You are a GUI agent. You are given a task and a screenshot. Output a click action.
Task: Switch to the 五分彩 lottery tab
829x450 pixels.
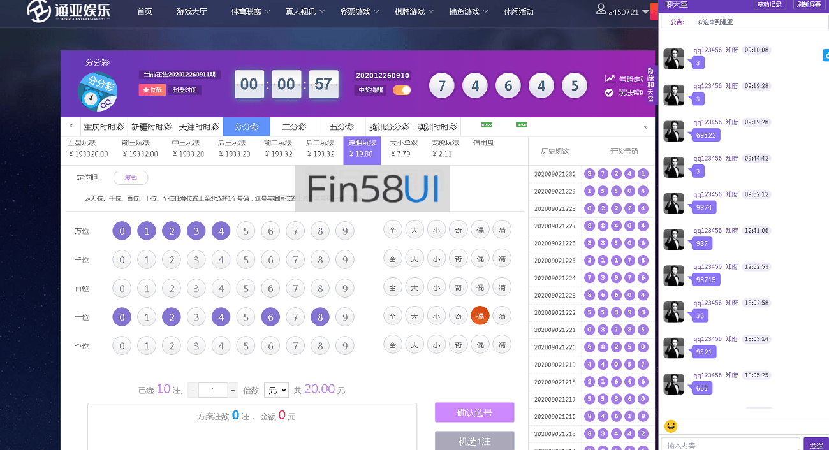(342, 127)
